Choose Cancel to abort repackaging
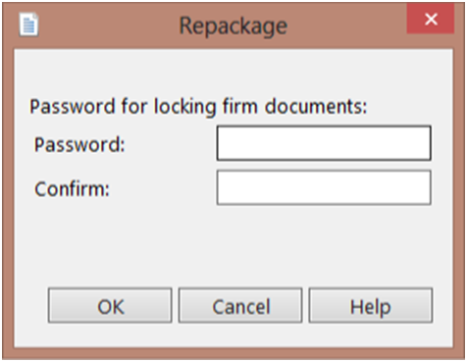Image resolution: width=467 pixels, height=362 pixels. 240,305
